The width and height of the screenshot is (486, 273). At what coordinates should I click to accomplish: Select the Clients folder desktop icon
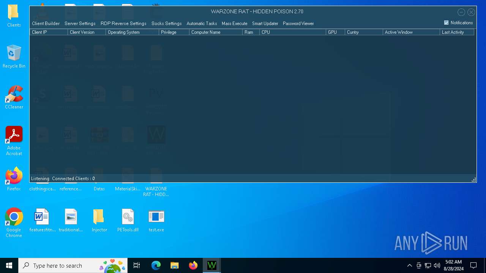14,16
